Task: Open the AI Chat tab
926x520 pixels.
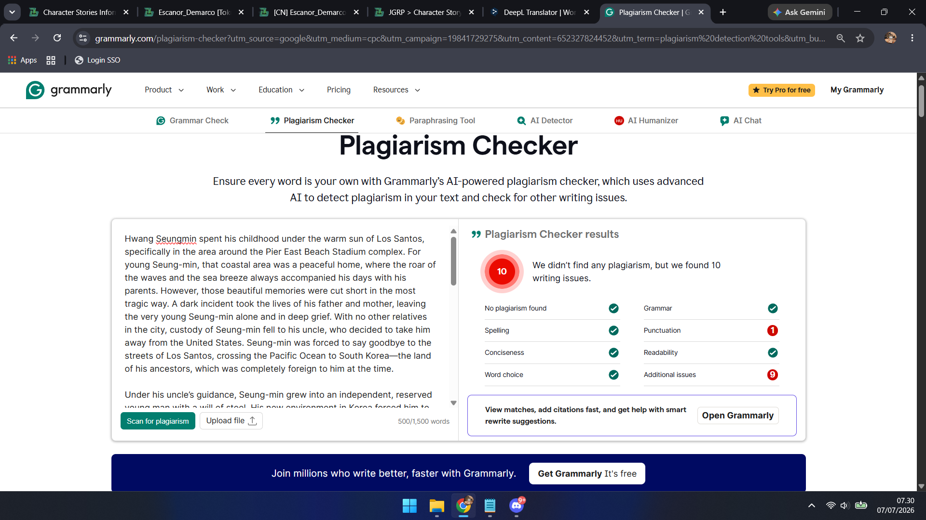Action: [740, 120]
